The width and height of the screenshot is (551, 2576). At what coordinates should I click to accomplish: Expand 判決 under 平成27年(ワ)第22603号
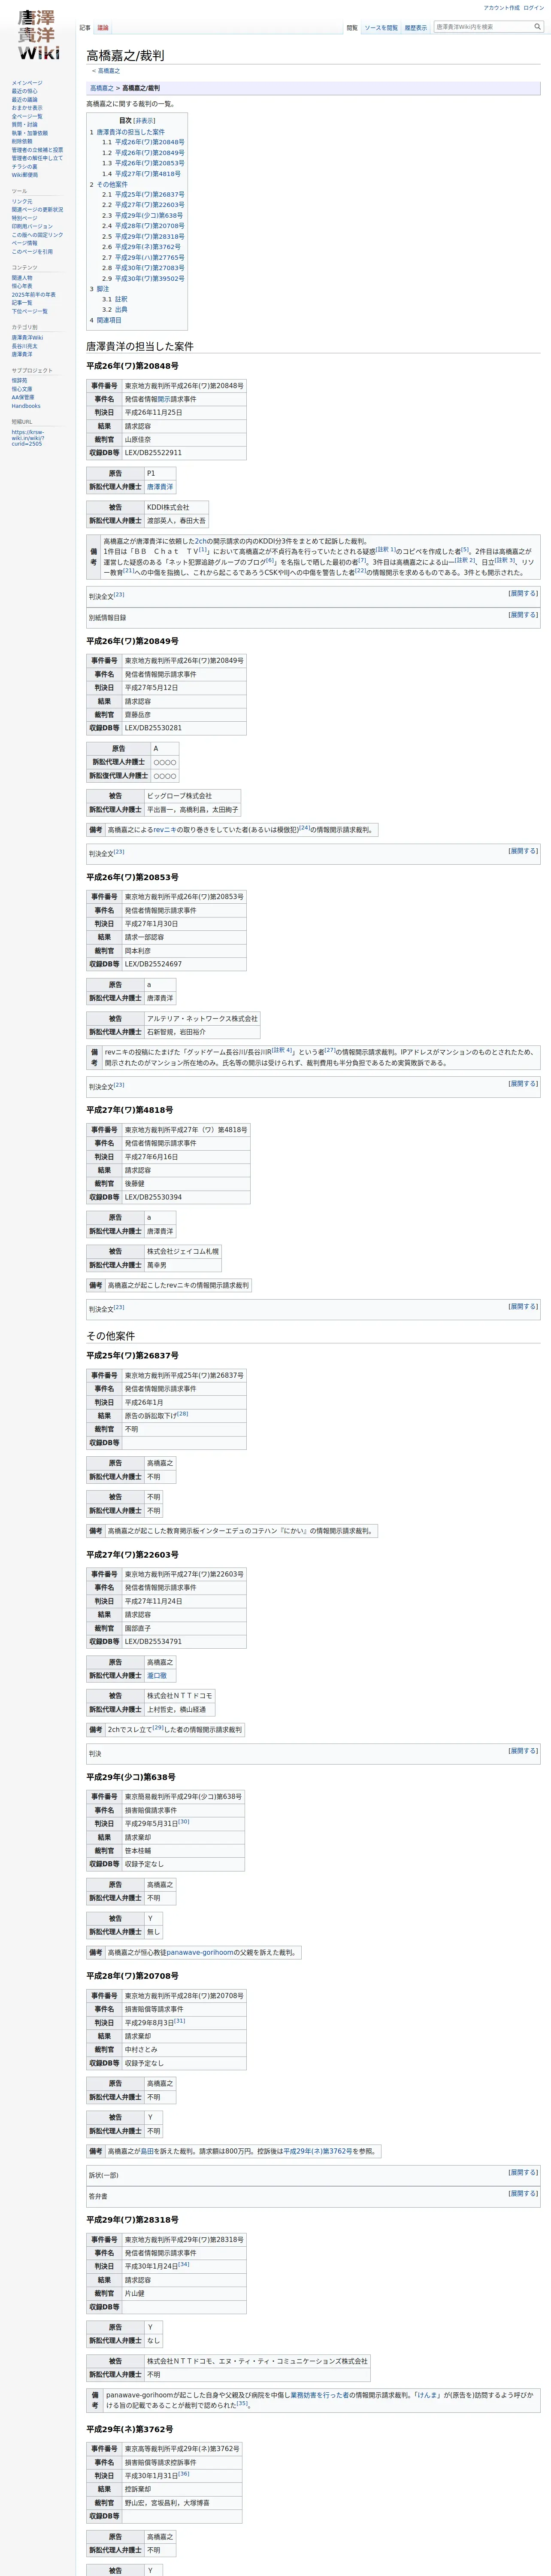[x=523, y=1751]
